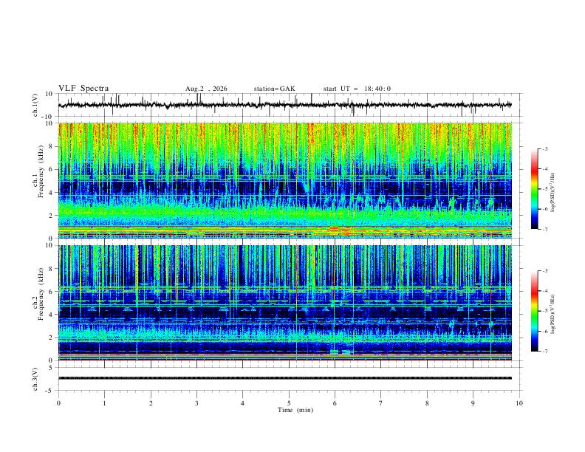Click the ch.1(V) amplitude axis label
Image resolution: width=585 pixels, height=452 pixels.
click(35, 105)
